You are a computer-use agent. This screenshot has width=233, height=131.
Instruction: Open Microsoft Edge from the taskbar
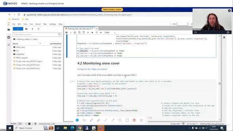(72, 128)
